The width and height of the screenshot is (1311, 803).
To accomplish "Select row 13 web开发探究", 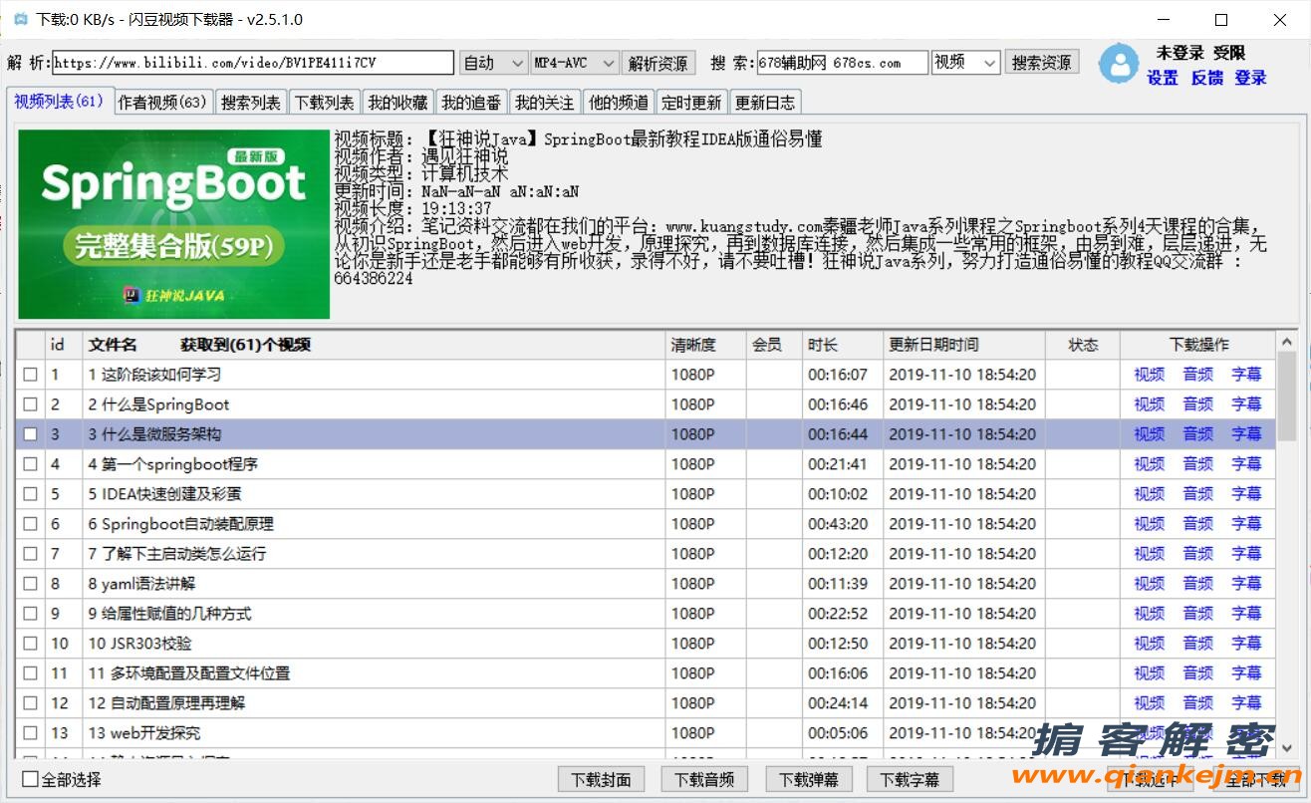I will tap(646, 733).
